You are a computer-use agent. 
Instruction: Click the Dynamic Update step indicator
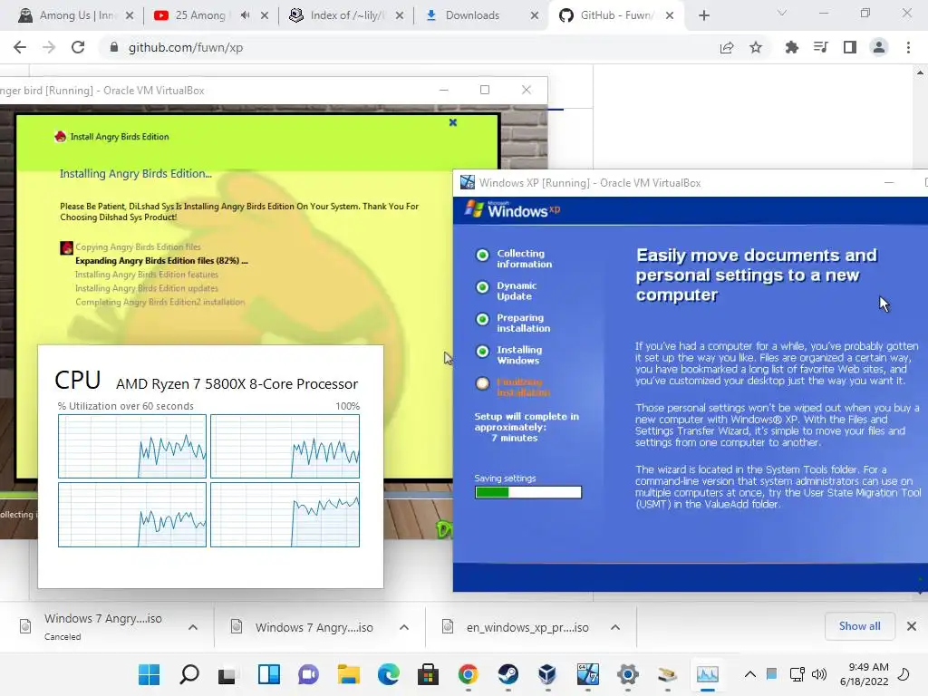pos(482,287)
